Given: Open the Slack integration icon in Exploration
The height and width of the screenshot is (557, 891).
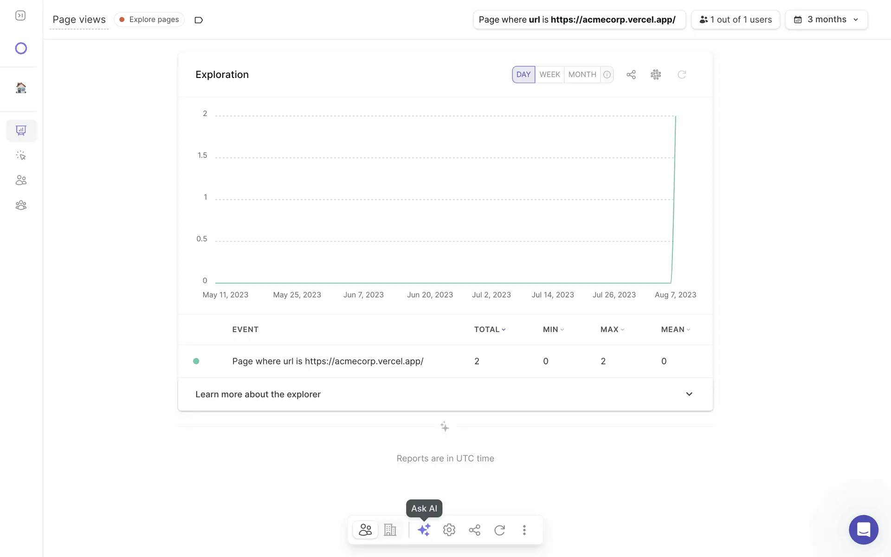Looking at the screenshot, I should click(x=656, y=74).
